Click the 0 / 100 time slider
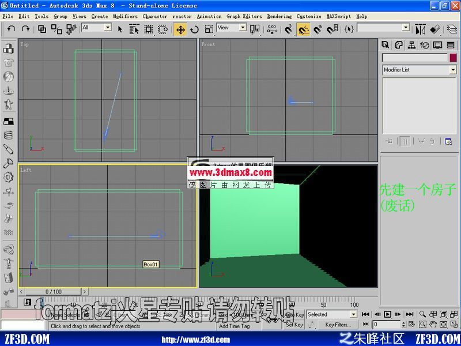The height and width of the screenshot is (346, 461). [x=53, y=292]
